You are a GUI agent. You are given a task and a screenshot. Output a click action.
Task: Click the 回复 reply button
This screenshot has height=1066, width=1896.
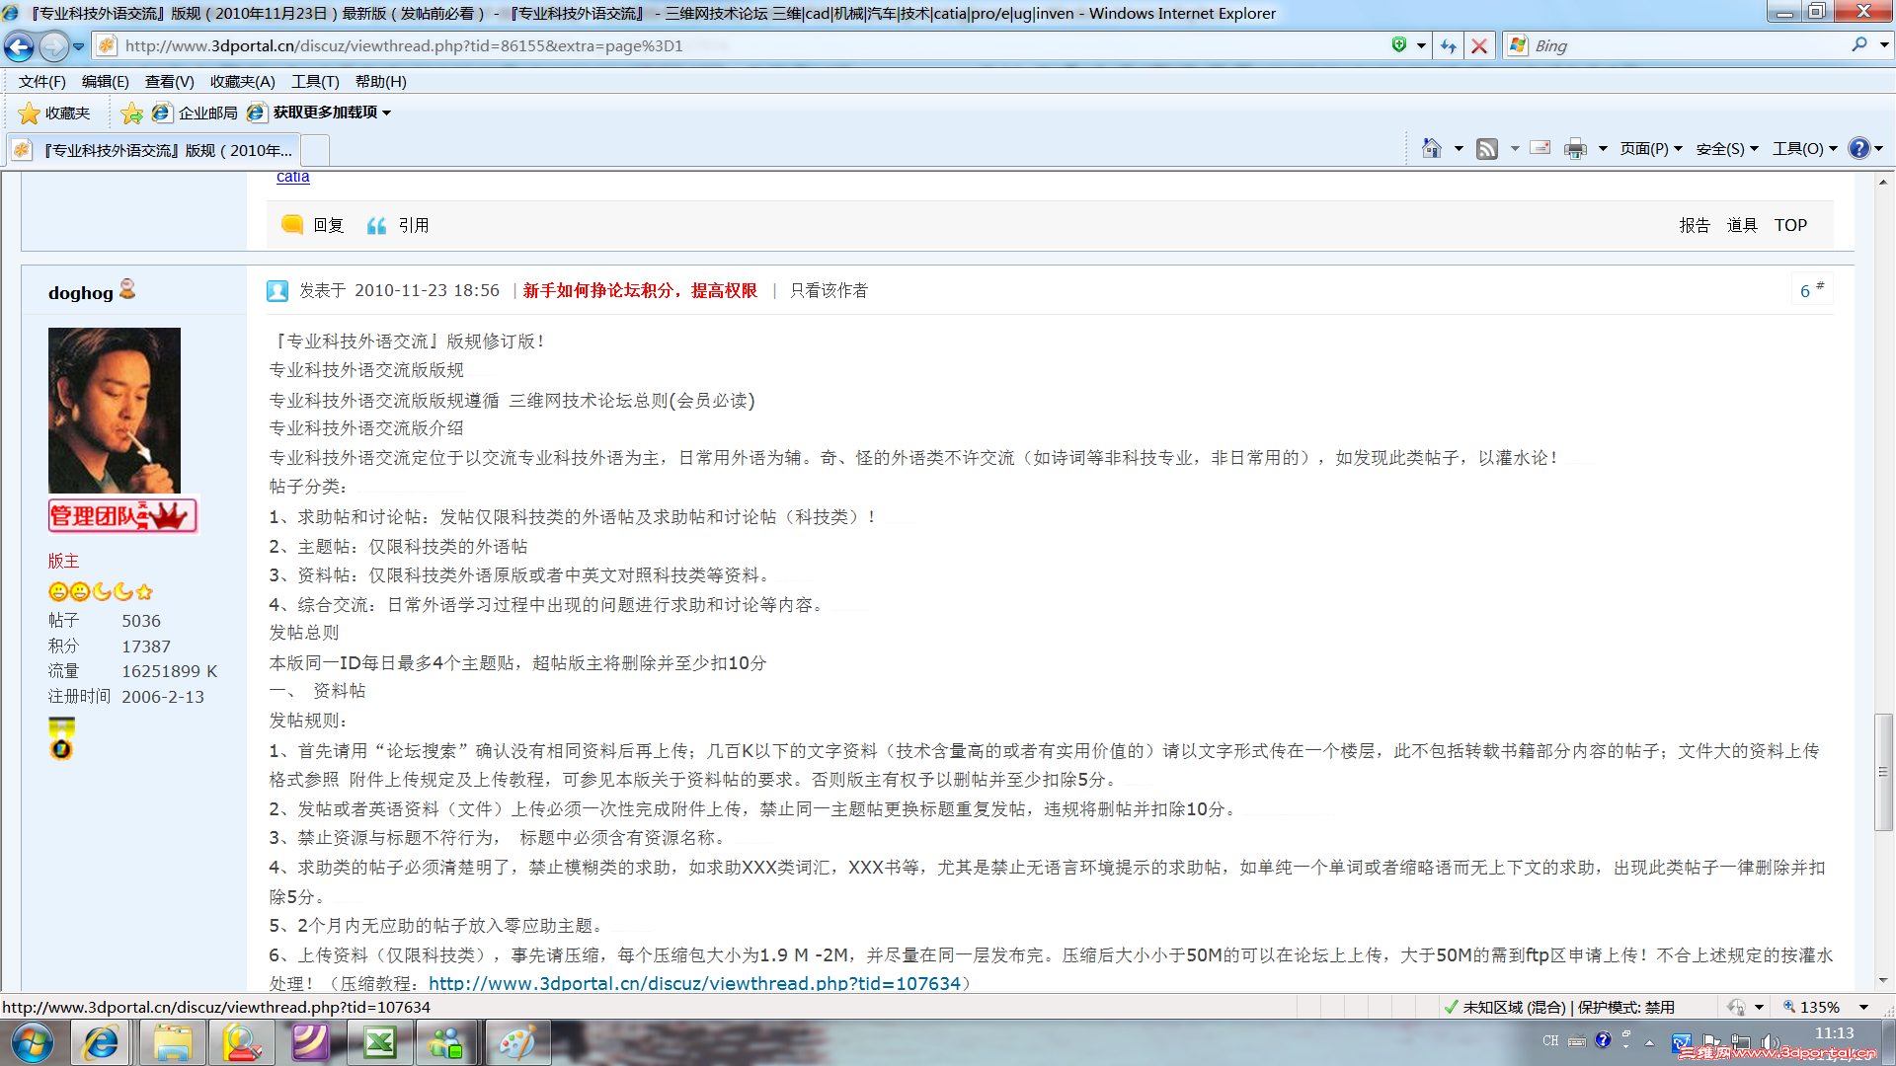(x=313, y=225)
